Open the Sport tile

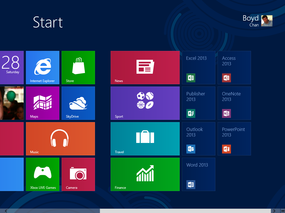(145, 103)
